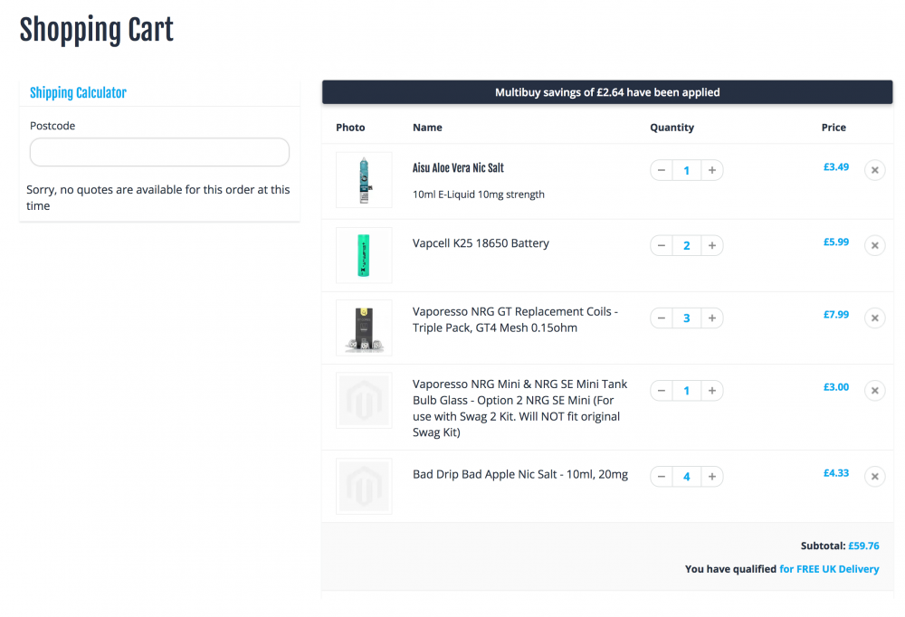Remove Vaporesso NRG Mini Bulb Glass from cart
This screenshot has height=617, width=905.
point(875,391)
